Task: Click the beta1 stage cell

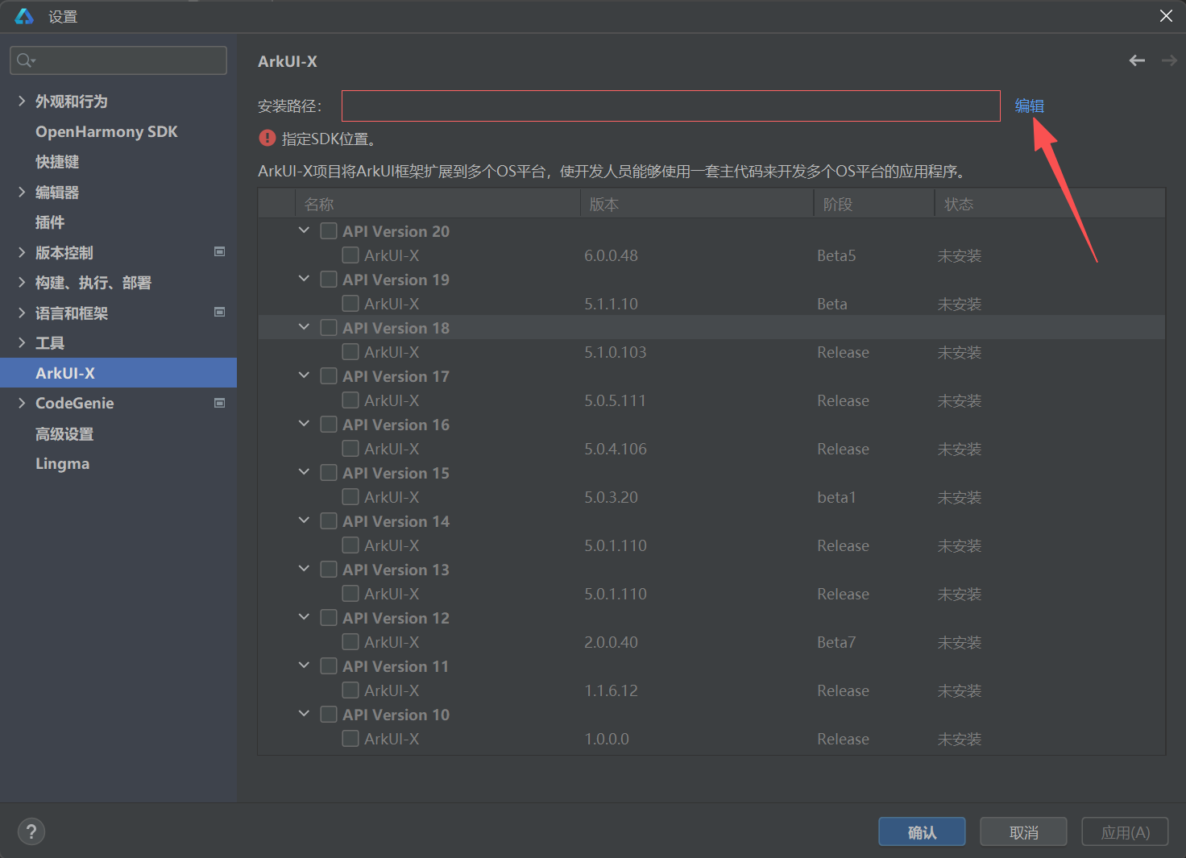Action: [836, 497]
